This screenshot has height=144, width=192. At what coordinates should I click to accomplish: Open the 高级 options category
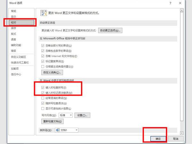pos(13,51)
